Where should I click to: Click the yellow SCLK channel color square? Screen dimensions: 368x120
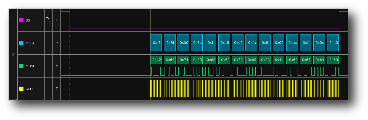[x=21, y=89]
